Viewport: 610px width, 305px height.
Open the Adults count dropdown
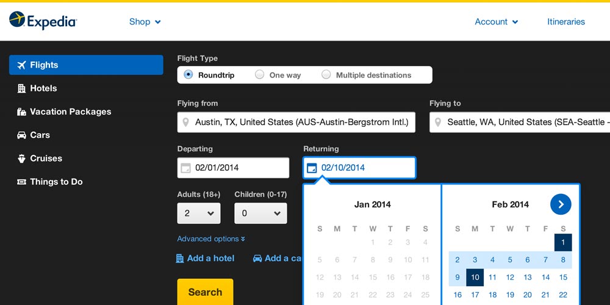coord(199,213)
